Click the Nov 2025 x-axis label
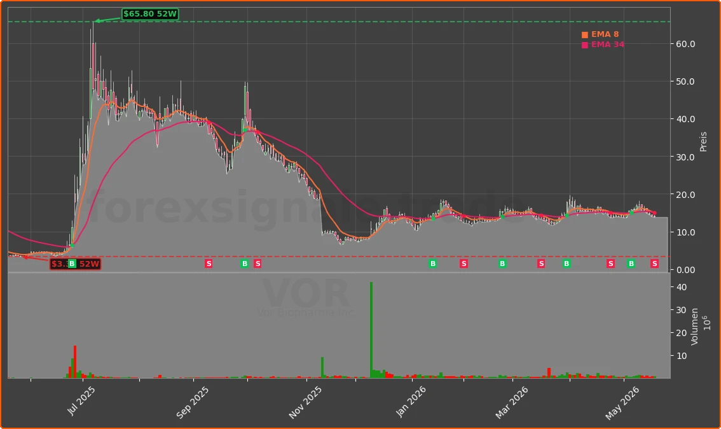 [305, 402]
